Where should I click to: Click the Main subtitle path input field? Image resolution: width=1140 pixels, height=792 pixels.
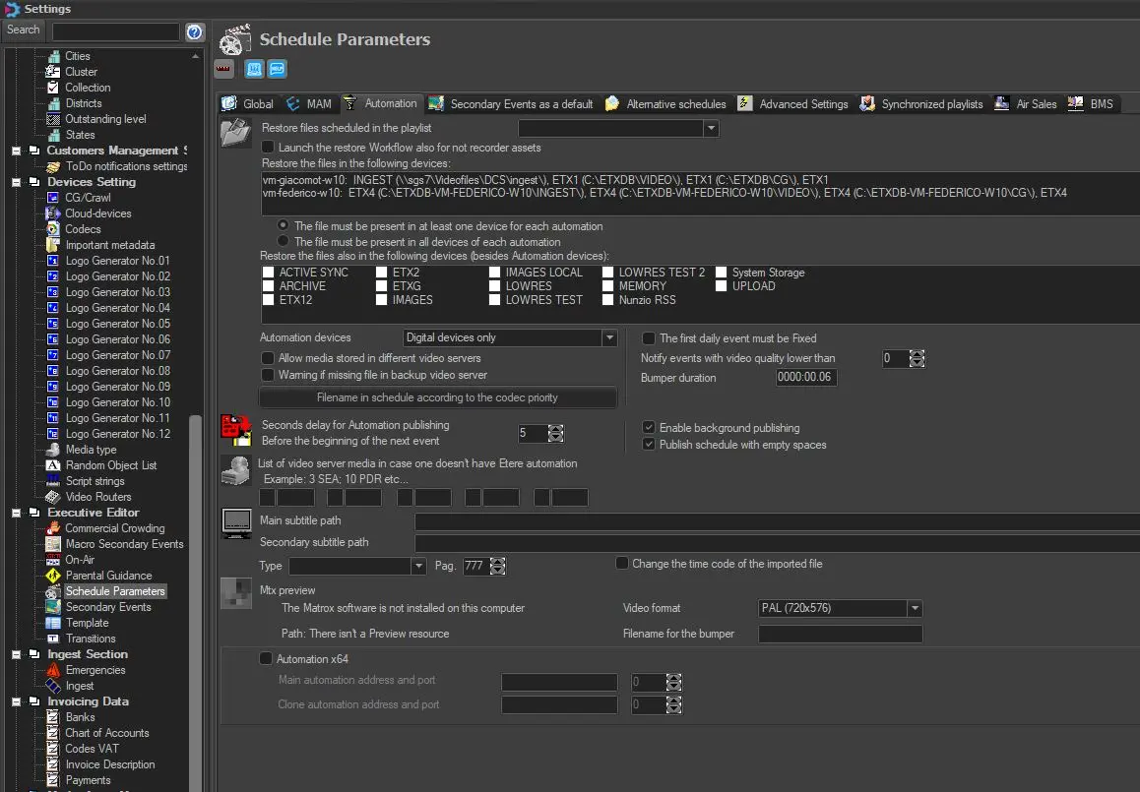[776, 521]
